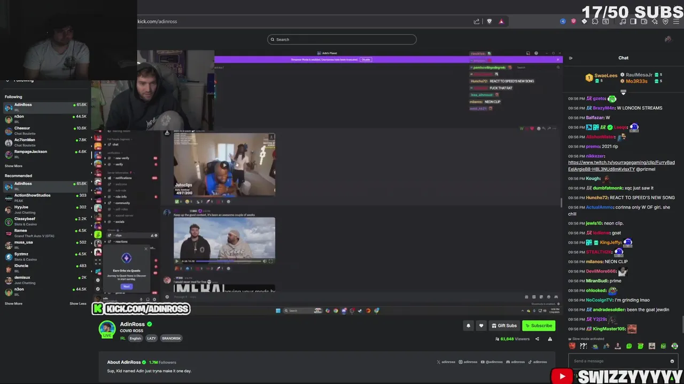Select the Chat header tab
This screenshot has width=684, height=384.
pyautogui.click(x=623, y=58)
